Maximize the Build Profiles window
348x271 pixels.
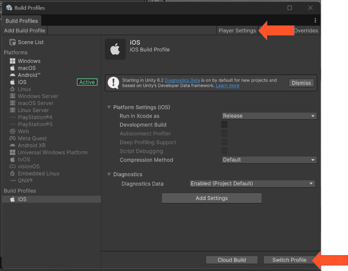[x=289, y=8]
